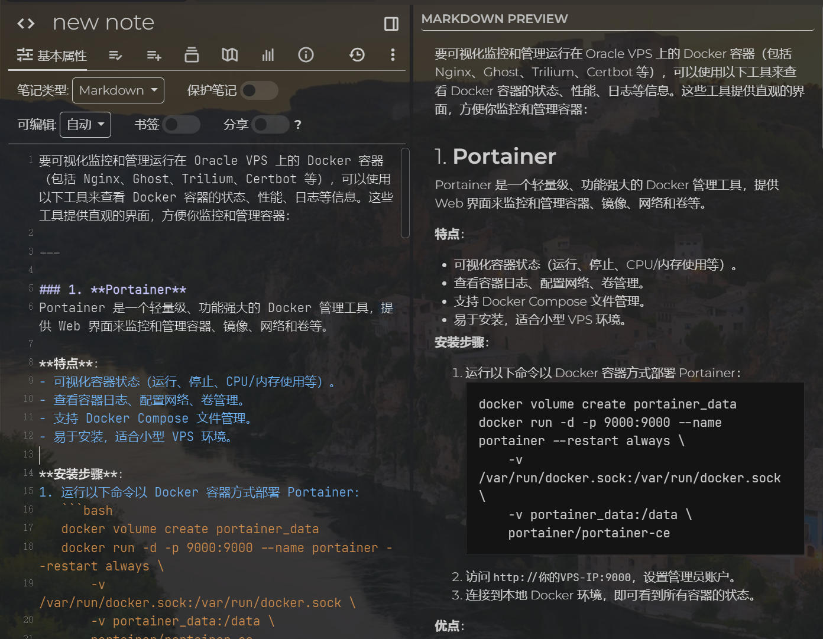Click the MARKDOWN PREVIEW panel header
Viewport: 823px width, 639px height.
494,19
